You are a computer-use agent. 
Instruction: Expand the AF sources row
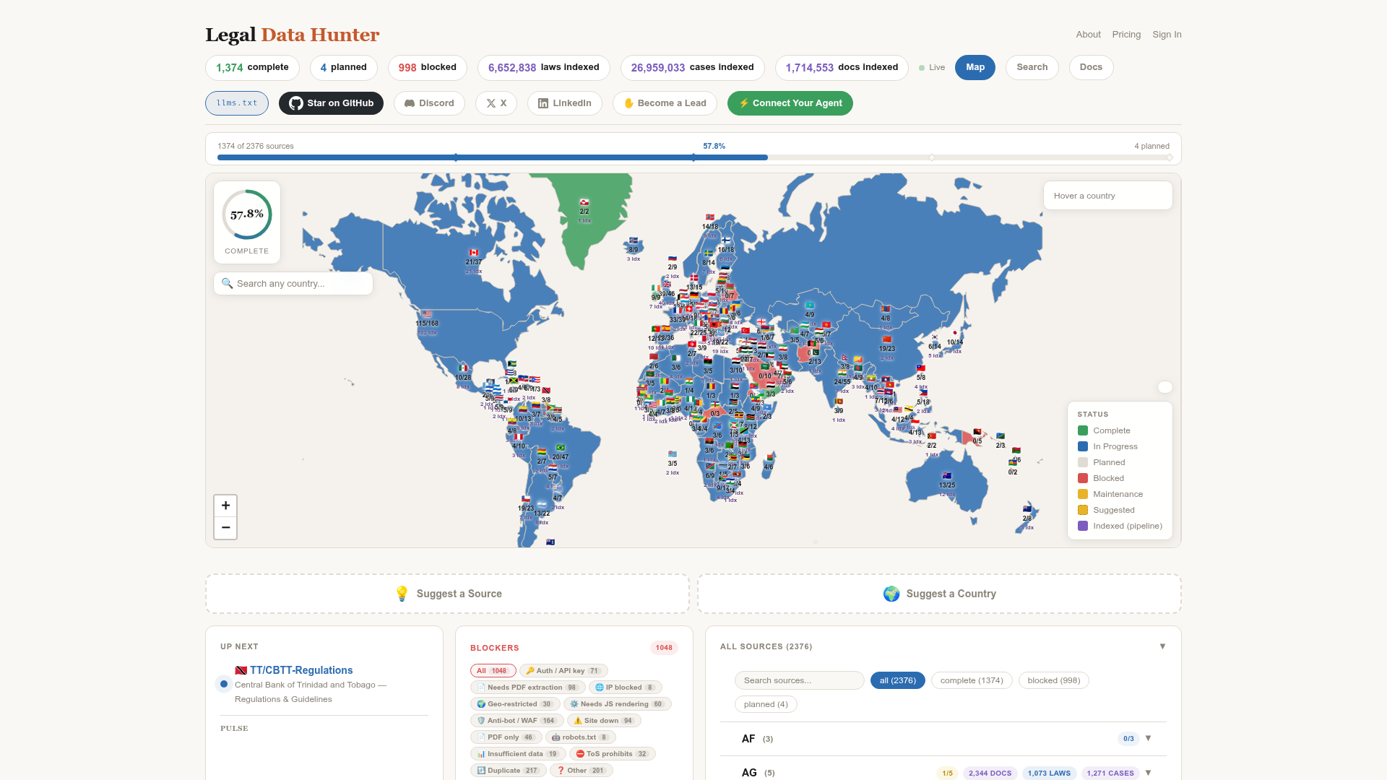tap(943, 738)
